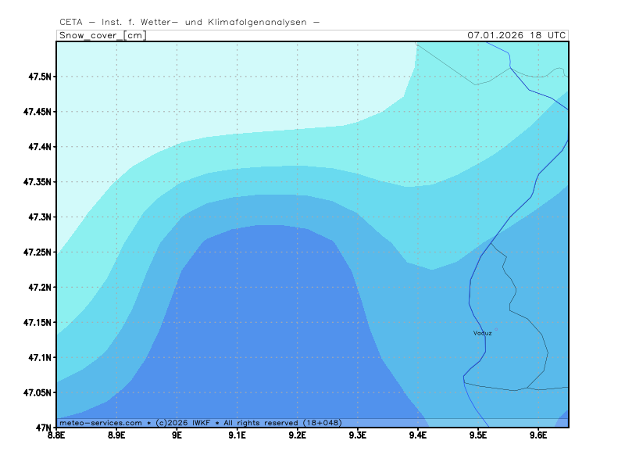Click the Vaduz city label
The image size is (625, 469).
tap(482, 333)
